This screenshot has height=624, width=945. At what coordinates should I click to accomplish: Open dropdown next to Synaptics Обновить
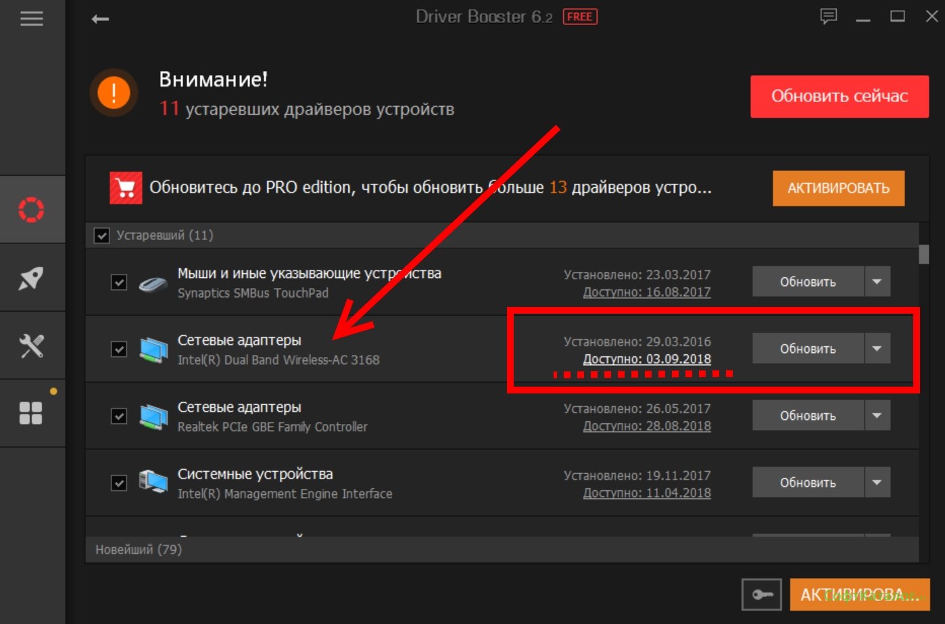click(877, 282)
